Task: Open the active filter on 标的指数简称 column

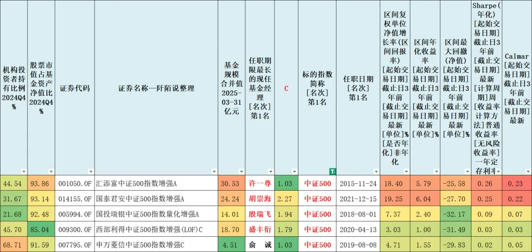Action: point(333,171)
